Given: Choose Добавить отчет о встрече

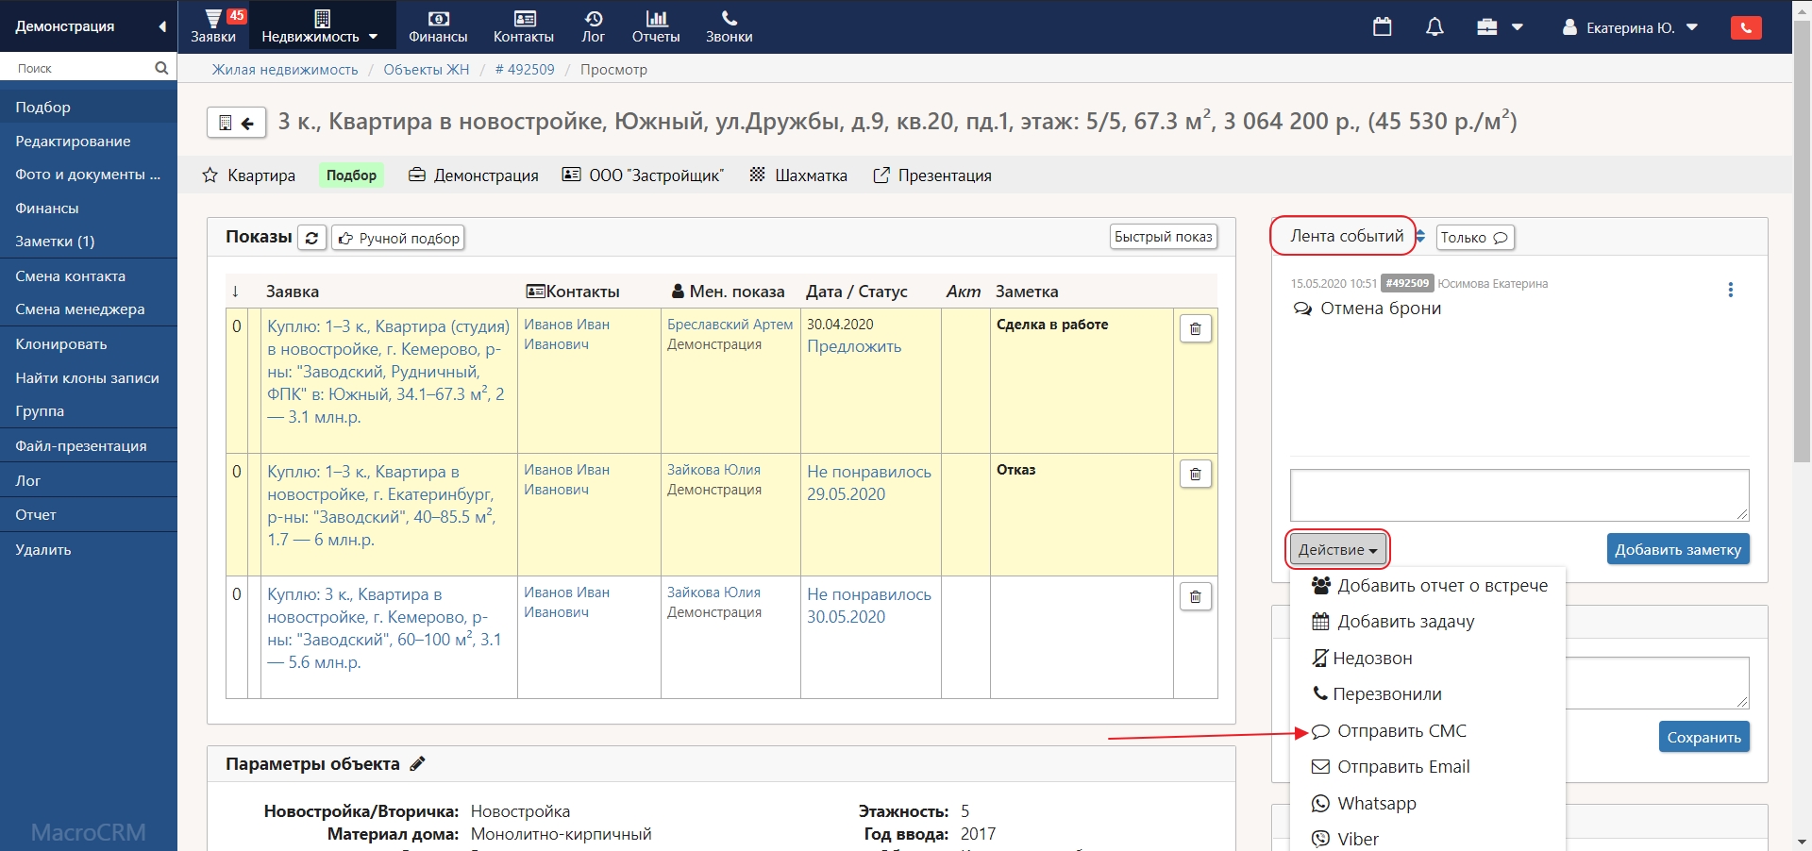Looking at the screenshot, I should pos(1428,586).
